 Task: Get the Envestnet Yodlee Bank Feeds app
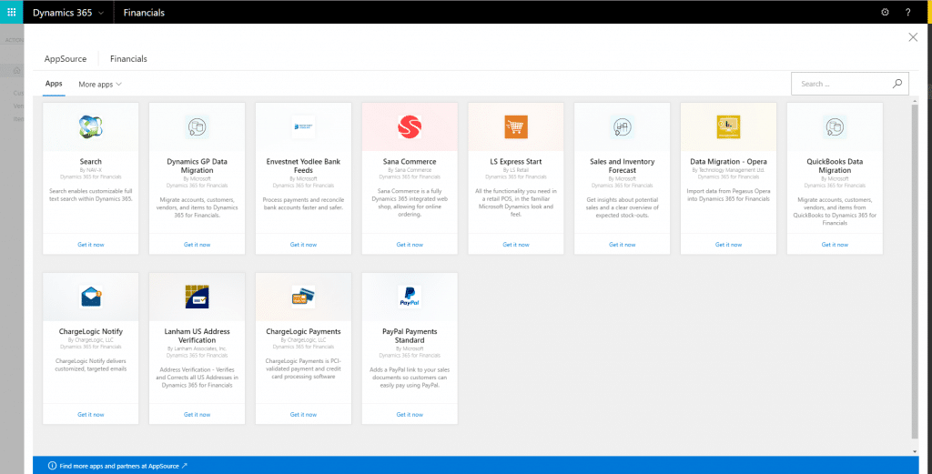303,245
